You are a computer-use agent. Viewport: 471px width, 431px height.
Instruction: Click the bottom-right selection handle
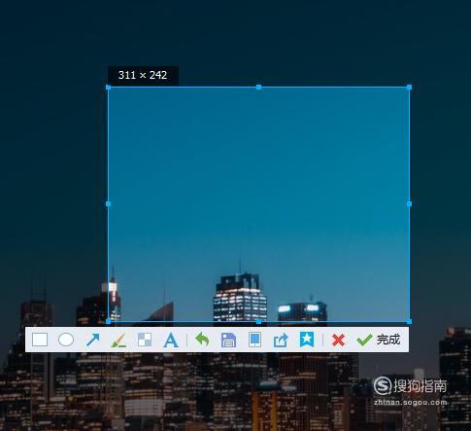(x=409, y=321)
